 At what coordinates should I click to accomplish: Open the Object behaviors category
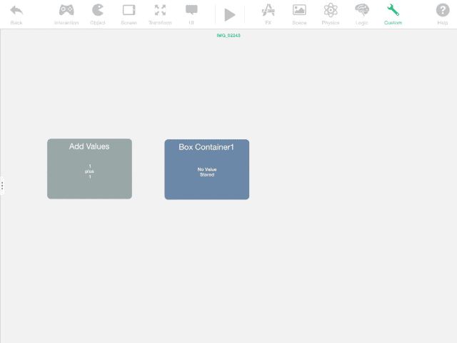pos(97,14)
